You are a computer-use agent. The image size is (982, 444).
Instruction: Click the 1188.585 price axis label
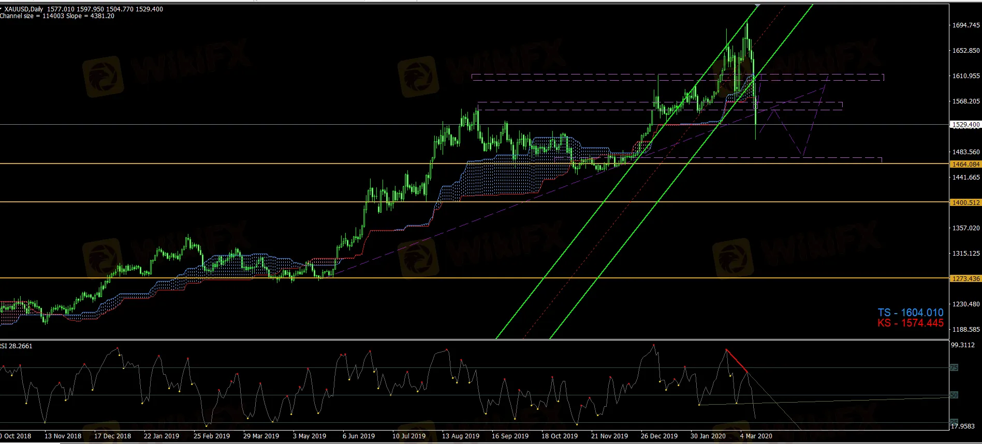pos(966,330)
